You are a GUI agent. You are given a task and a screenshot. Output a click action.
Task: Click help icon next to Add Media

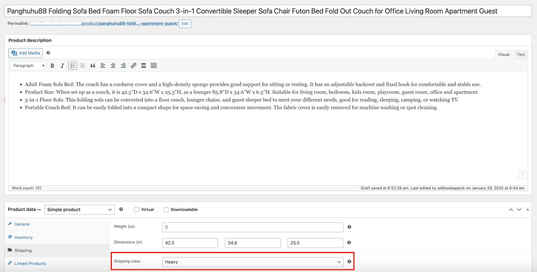point(48,53)
